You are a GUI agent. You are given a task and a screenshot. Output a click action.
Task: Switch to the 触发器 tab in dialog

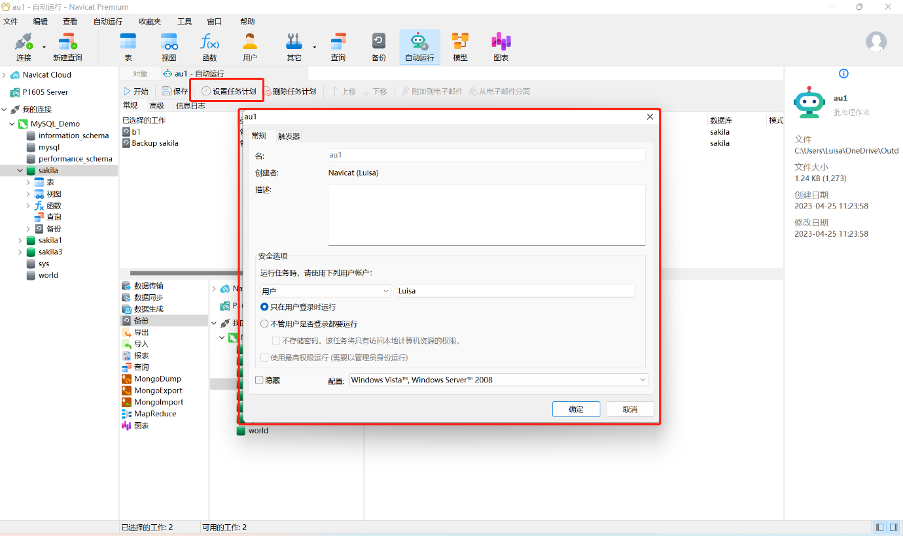click(289, 136)
